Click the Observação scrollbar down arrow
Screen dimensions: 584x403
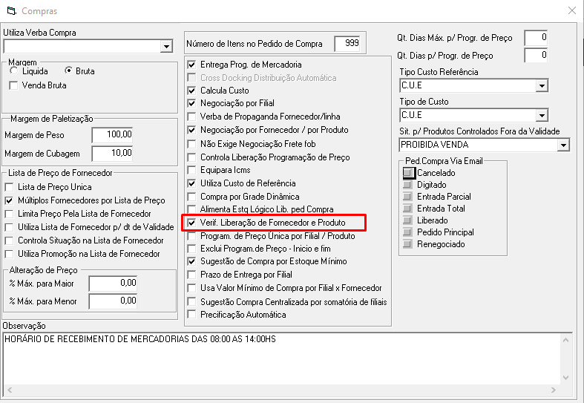[565, 378]
